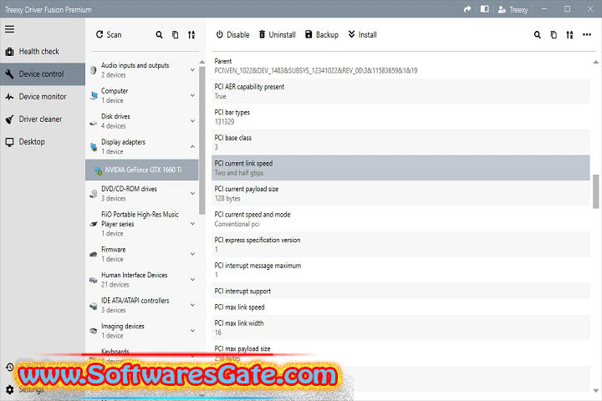Uninstall the selected device driver

(277, 34)
